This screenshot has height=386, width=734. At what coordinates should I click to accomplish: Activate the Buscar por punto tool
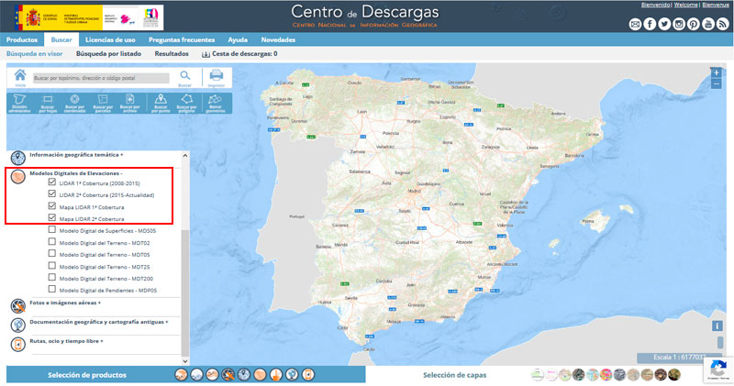[x=161, y=103]
